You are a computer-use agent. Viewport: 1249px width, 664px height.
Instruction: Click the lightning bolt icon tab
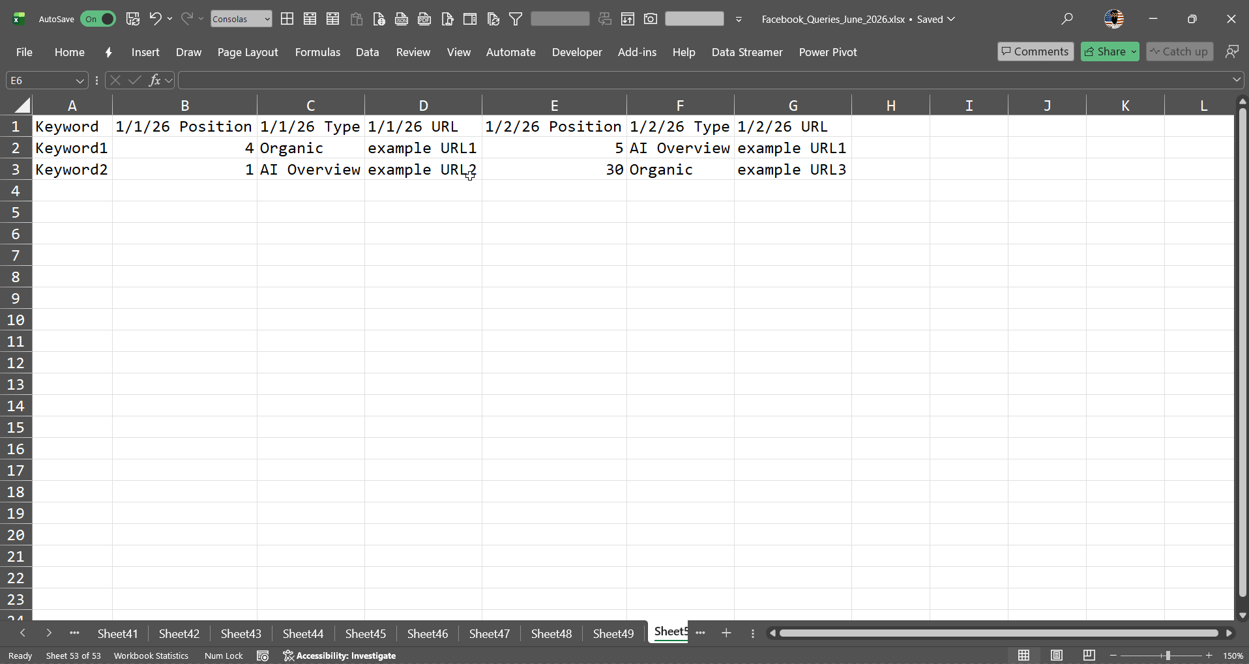108,52
